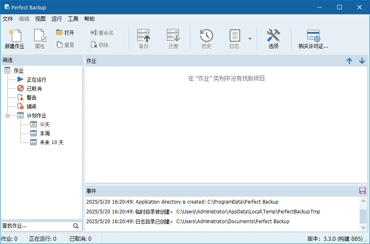The height and width of the screenshot is (244, 370).
Task: Click the 还原 (Restore) toolbar icon
Action: pyautogui.click(x=173, y=39)
